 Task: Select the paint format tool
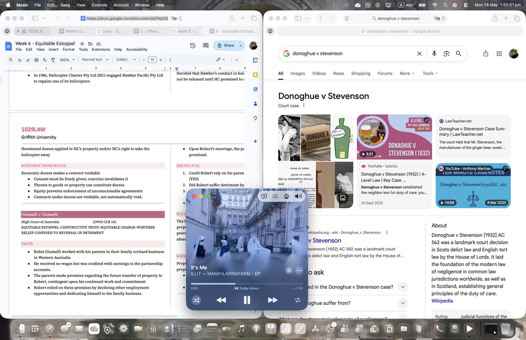(53, 60)
